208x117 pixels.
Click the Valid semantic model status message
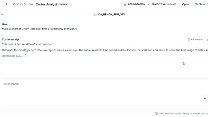pos(183,113)
